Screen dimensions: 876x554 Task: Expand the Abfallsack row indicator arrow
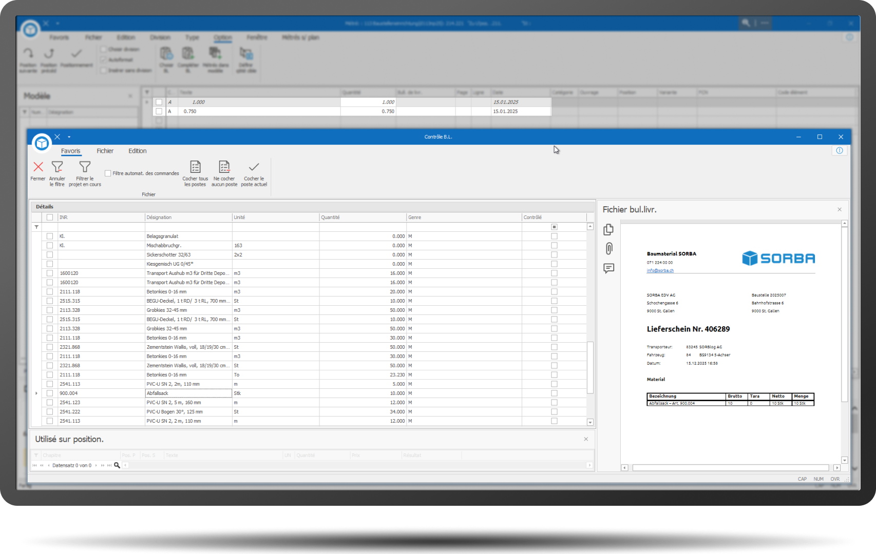pos(36,393)
